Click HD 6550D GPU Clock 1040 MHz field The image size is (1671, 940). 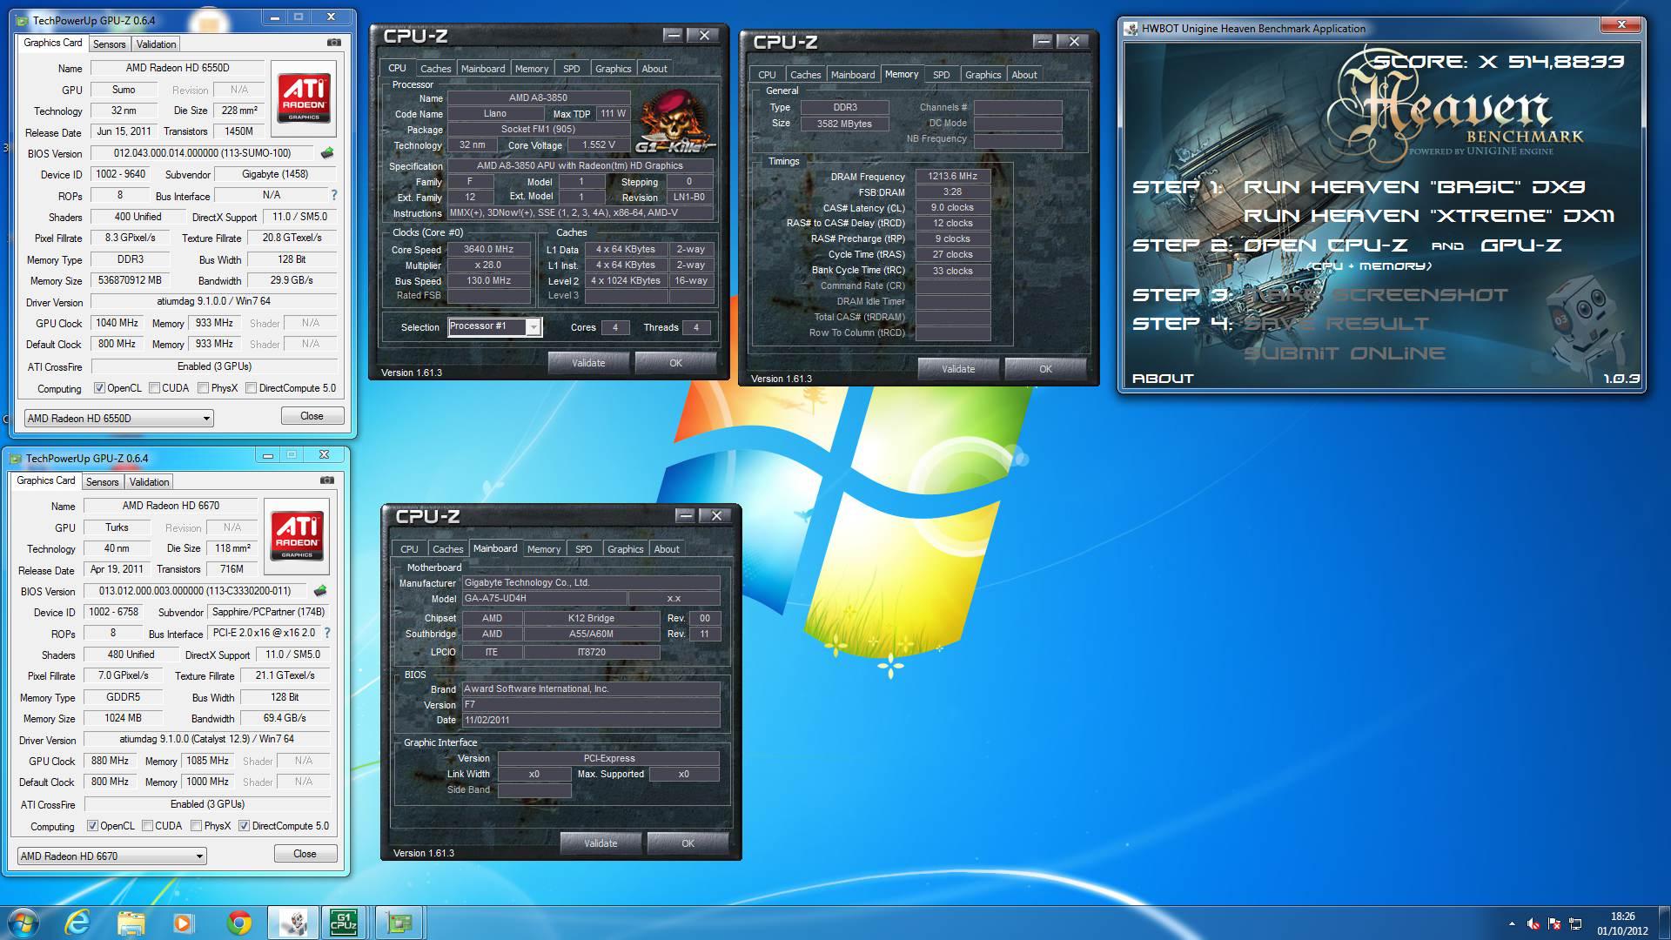[x=118, y=323]
